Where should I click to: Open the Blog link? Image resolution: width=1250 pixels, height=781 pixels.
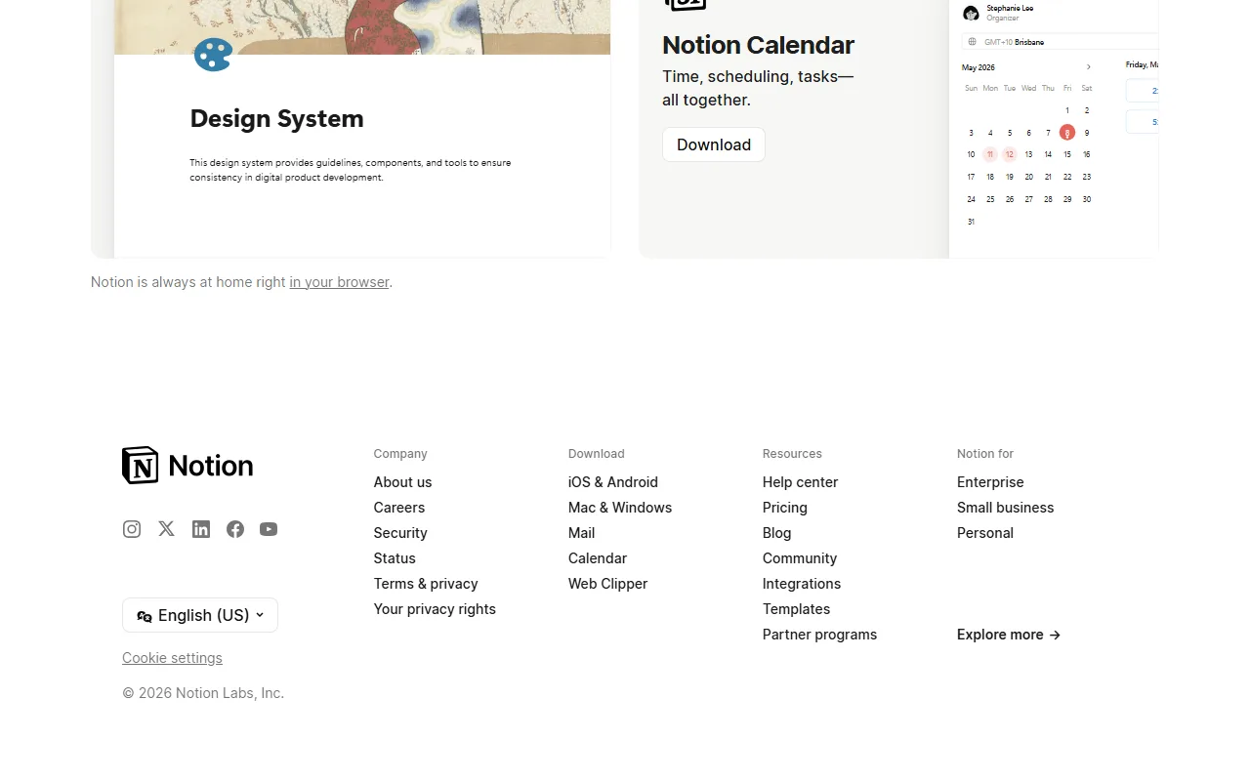pos(777,533)
